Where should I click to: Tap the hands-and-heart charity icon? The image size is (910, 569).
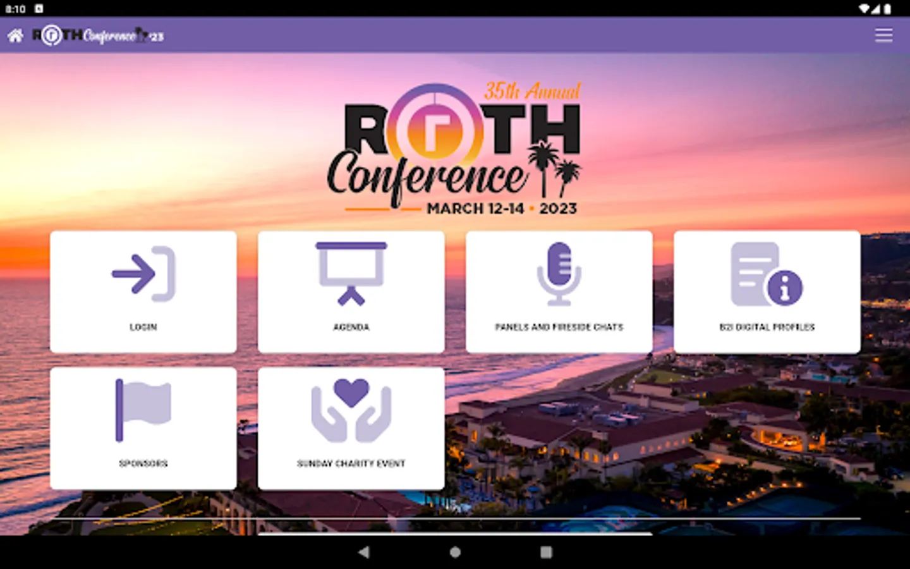[x=351, y=410]
